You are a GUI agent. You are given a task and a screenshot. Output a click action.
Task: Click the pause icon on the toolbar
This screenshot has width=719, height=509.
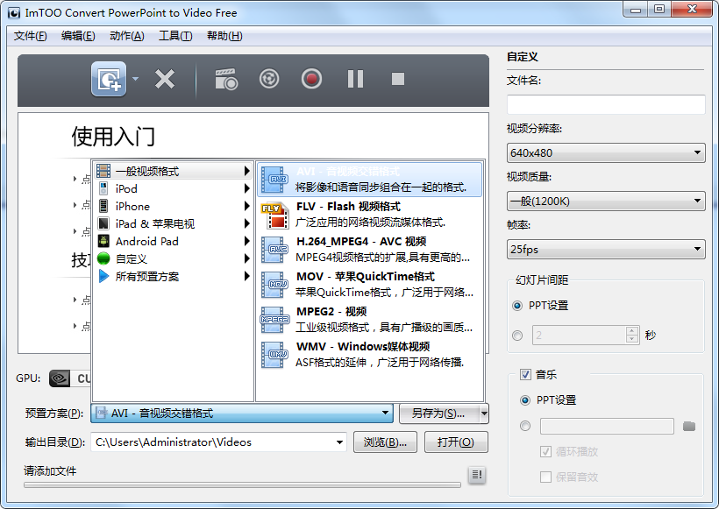click(x=354, y=79)
